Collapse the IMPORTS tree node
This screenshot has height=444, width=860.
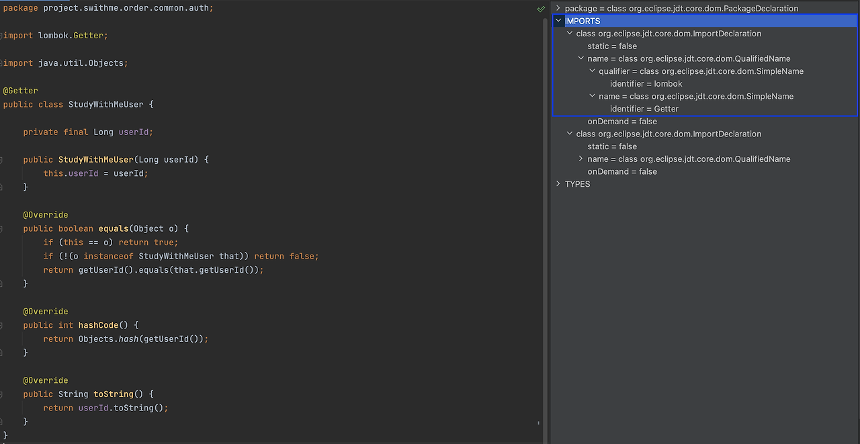point(558,21)
